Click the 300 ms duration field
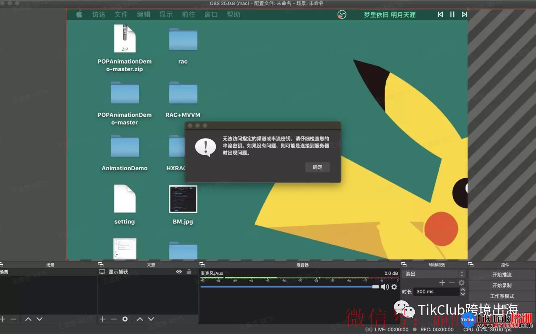 coord(436,292)
